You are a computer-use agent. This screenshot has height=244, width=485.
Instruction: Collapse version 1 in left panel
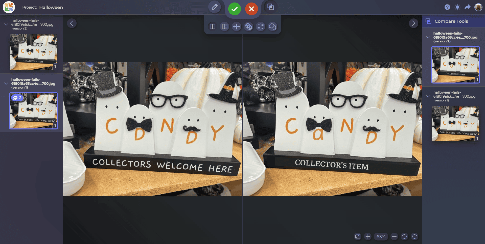(6, 84)
